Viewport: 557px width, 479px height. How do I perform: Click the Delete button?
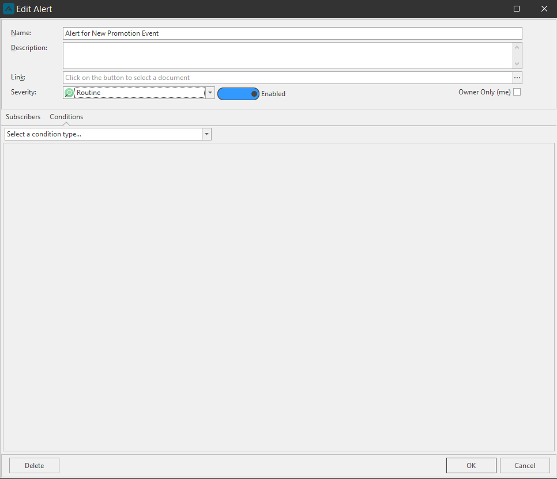34,466
